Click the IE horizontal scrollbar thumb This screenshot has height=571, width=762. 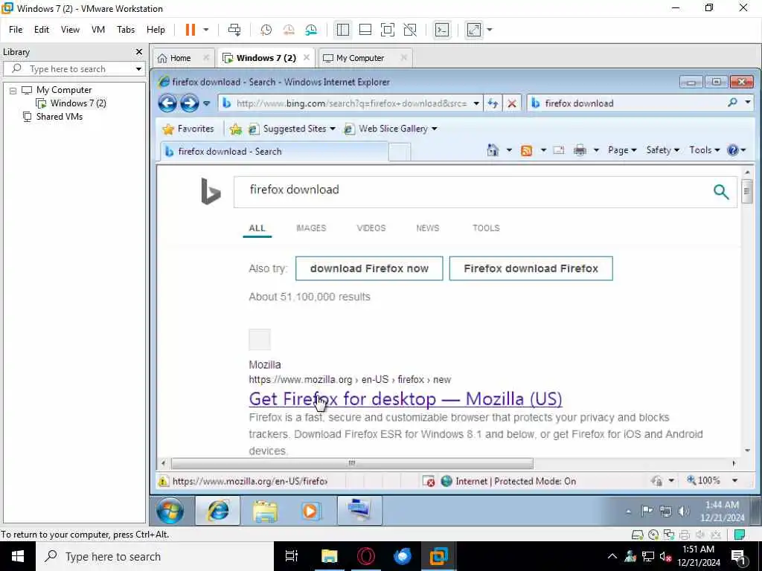(352, 463)
